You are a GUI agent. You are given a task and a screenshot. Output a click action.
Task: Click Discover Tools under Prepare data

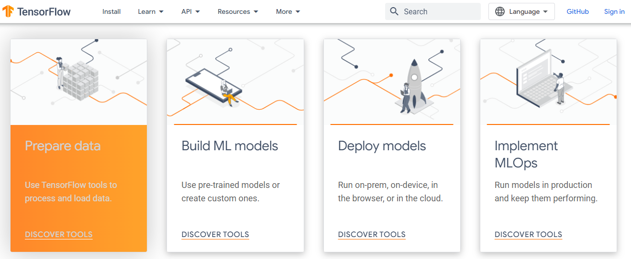click(x=59, y=234)
